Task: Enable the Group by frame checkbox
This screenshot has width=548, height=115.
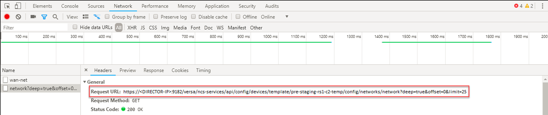Action: pyautogui.click(x=107, y=17)
